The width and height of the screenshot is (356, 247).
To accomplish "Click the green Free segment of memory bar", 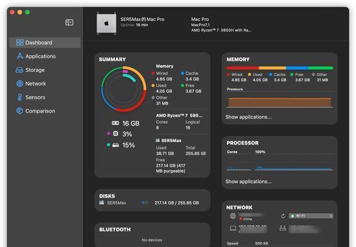I will pyautogui.click(x=321, y=68).
